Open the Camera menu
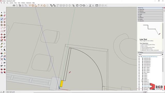Viewport: 165px width, 93px height. (11, 3)
